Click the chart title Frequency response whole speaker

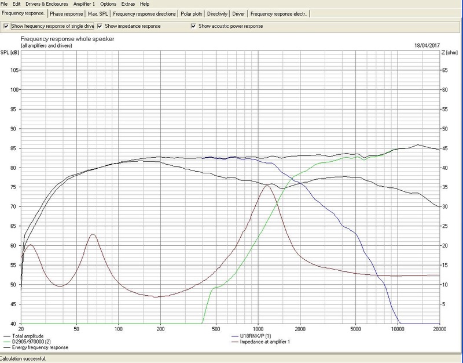67,39
